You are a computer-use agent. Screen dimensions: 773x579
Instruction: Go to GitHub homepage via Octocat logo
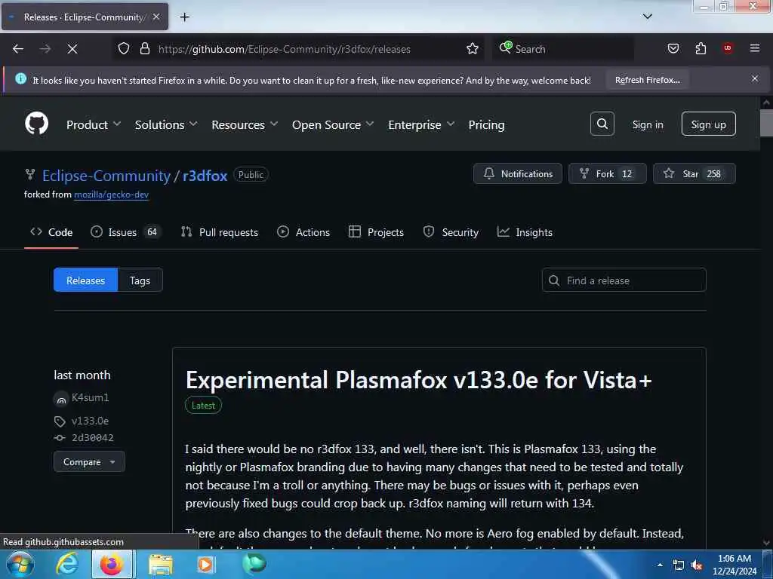pyautogui.click(x=36, y=124)
